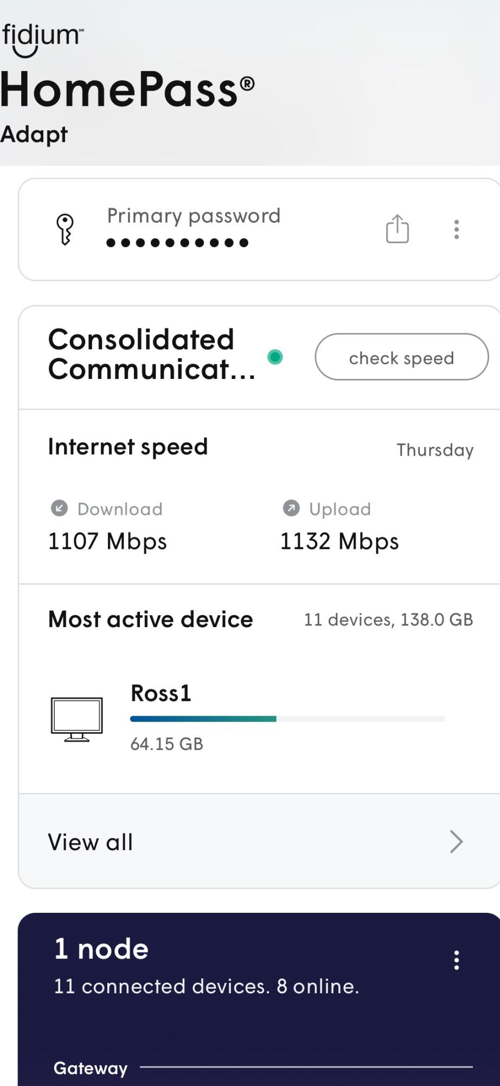The image size is (500, 1086).
Task: Open node card three-dot menu
Action: [457, 960]
